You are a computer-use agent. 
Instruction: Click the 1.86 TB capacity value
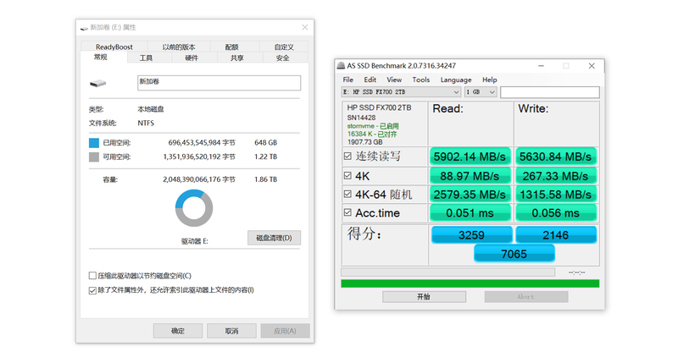point(265,179)
